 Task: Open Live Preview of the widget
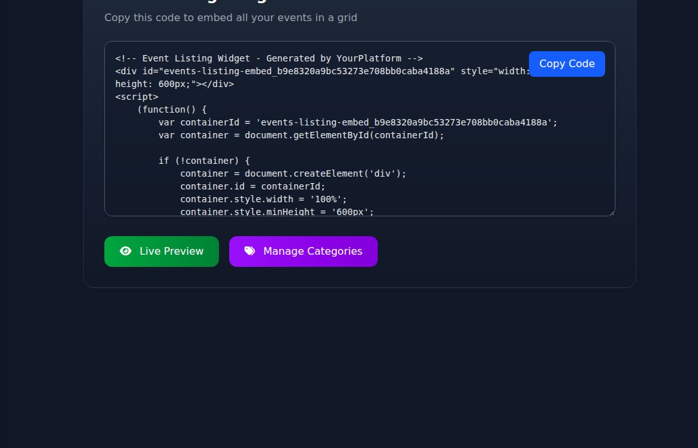point(161,252)
